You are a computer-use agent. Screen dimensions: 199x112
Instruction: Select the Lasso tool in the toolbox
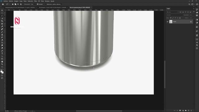pyautogui.click(x=2, y=16)
